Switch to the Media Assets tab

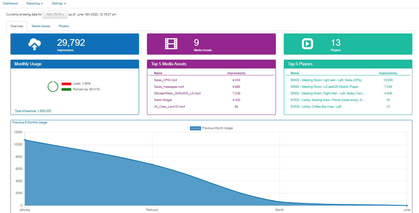[x=41, y=26]
